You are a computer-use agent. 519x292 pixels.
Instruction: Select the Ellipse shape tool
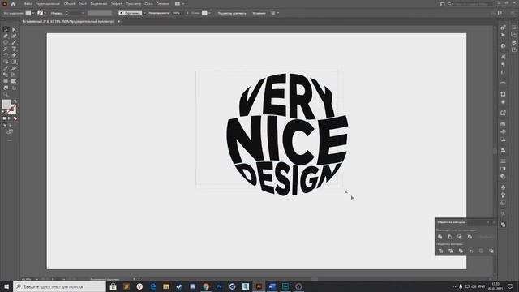click(6, 42)
